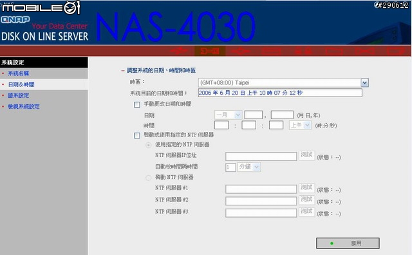Select 啟動 NTP 伺服器 radio button
Viewport: 412px width, 255px height.
(149, 178)
